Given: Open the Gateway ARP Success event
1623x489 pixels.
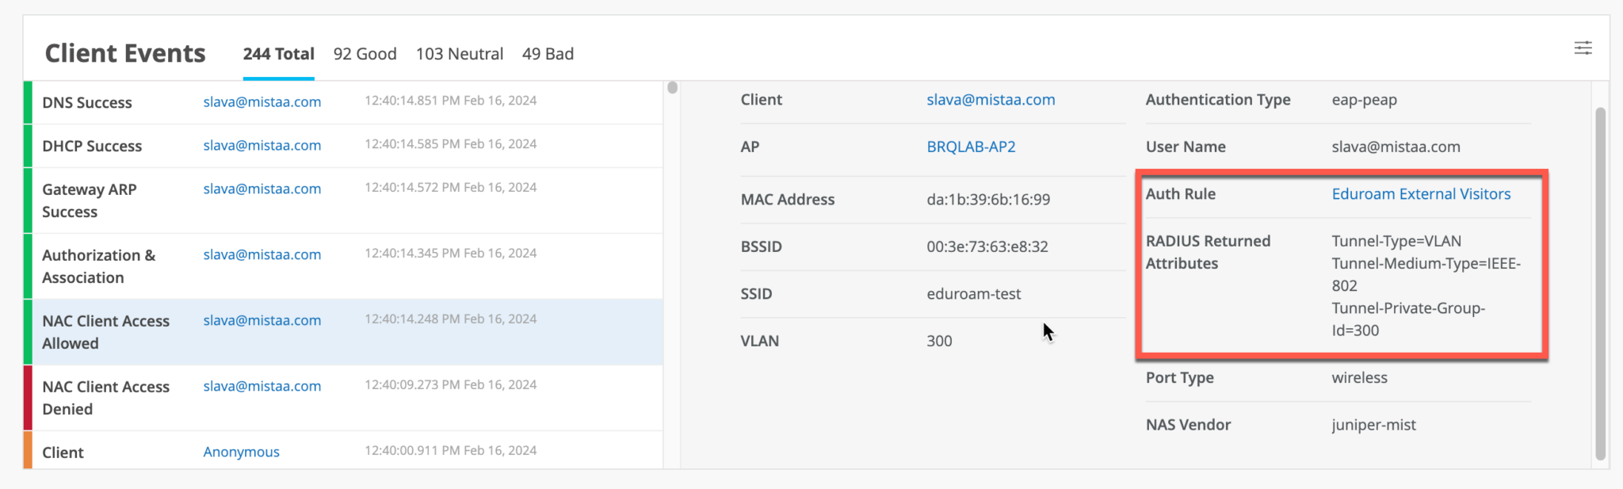Looking at the screenshot, I should (x=89, y=201).
